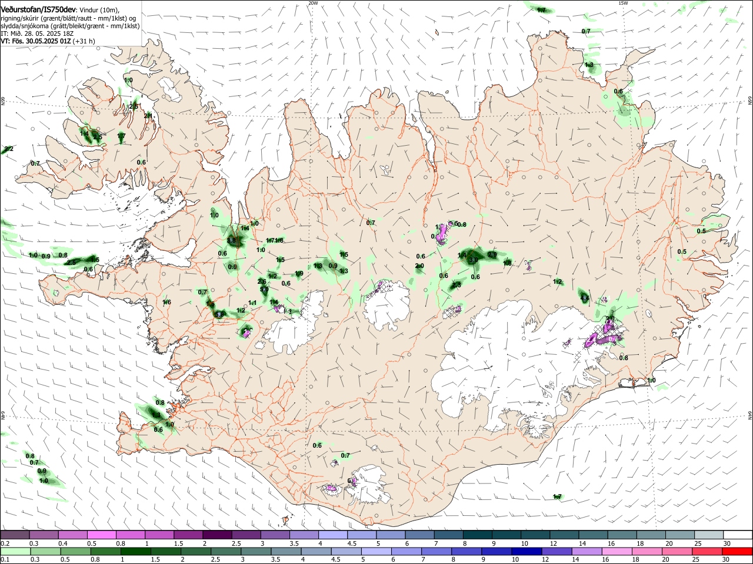Image resolution: width=753 pixels, height=564 pixels.
Task: Pick the light lavender 4–4.5 swatch in upper legend
Action: tap(333, 535)
